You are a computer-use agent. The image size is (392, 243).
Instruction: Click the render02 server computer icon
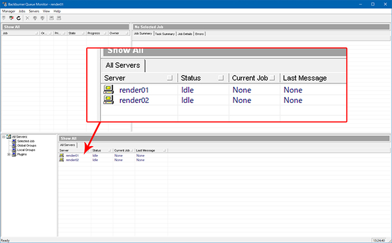point(62,160)
